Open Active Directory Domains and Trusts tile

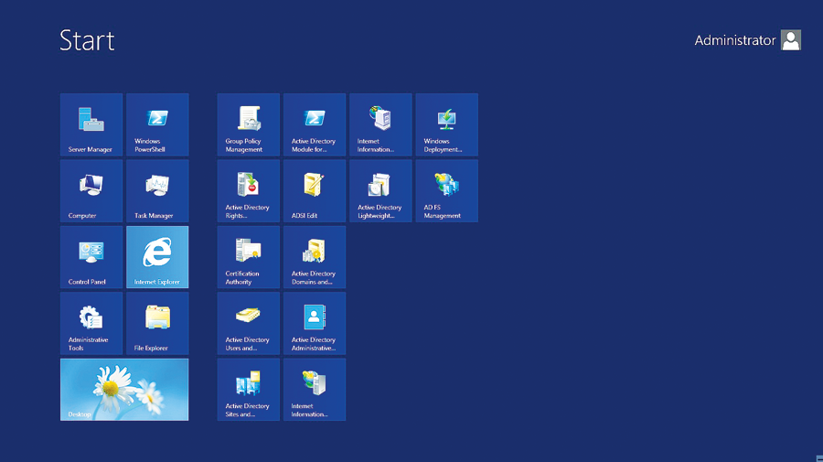(x=315, y=257)
